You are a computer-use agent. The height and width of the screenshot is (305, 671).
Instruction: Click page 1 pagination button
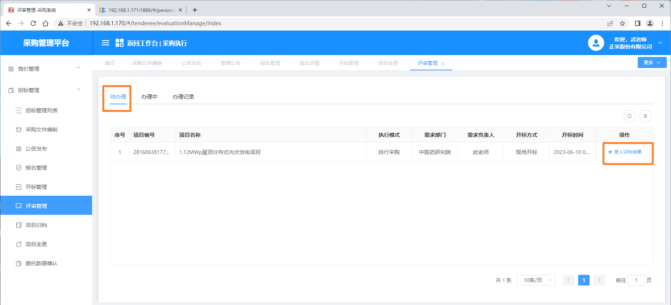(583, 280)
